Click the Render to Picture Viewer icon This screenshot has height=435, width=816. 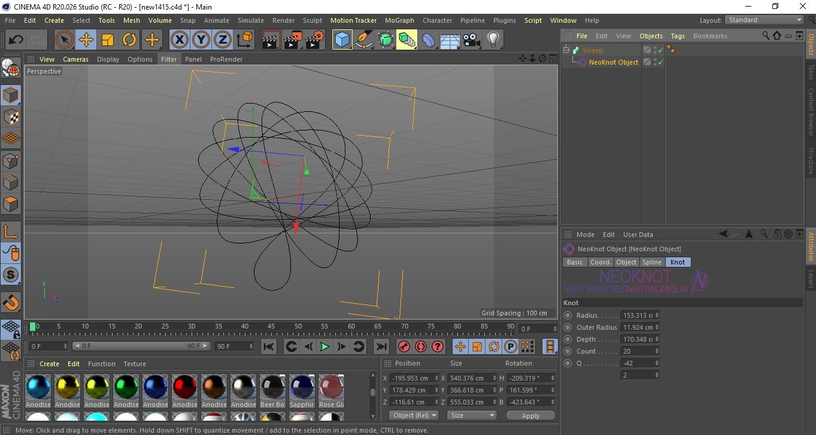point(293,40)
